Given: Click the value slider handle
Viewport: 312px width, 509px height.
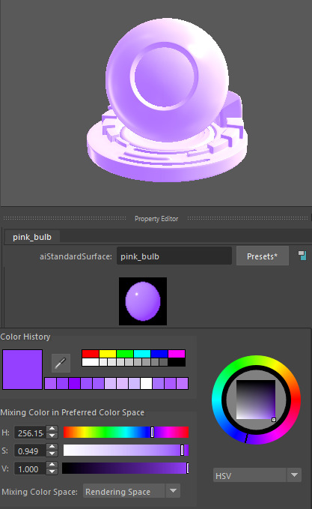Looking at the screenshot, I should tap(187, 468).
